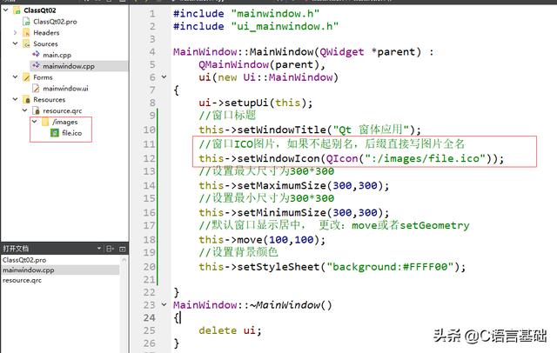Click the ClassQt02 project icon
The width and height of the screenshot is (557, 353).
(x=17, y=10)
